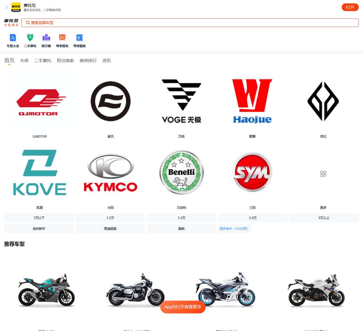Image resolution: width=363 pixels, height=331 pixels.
Task: Tap App内打开查看更多 floating button
Action: (183, 307)
